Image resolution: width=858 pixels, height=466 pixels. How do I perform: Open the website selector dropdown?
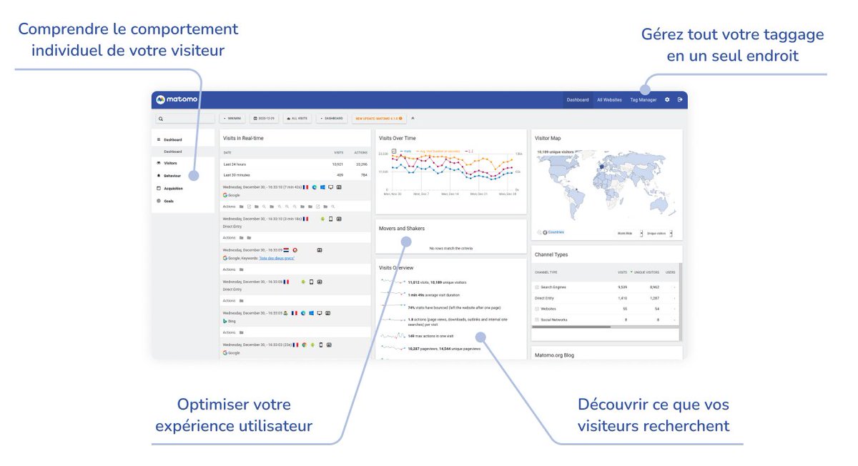[233, 119]
